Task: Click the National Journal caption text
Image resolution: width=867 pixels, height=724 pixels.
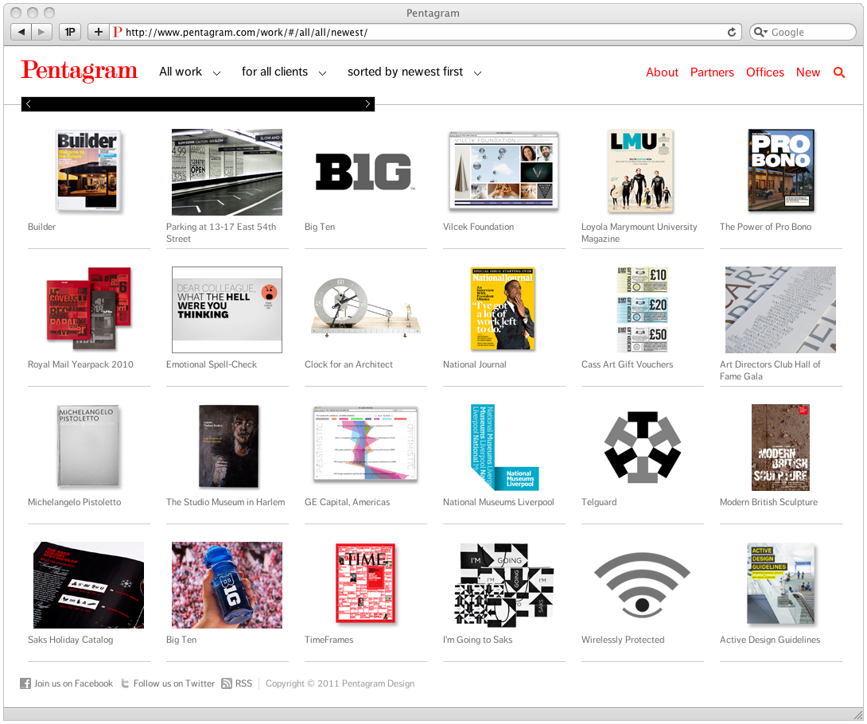Action: tap(474, 364)
